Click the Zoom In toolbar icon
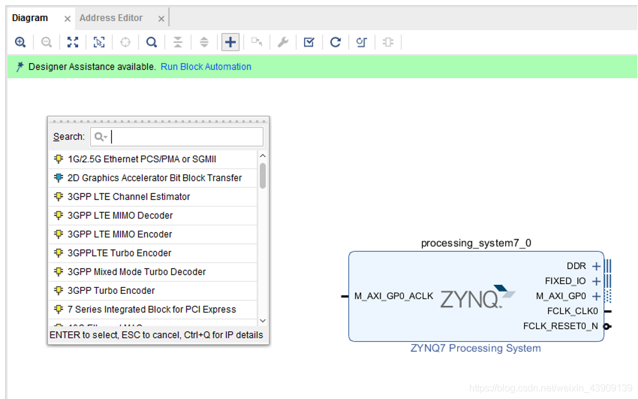The image size is (638, 399). pyautogui.click(x=20, y=42)
